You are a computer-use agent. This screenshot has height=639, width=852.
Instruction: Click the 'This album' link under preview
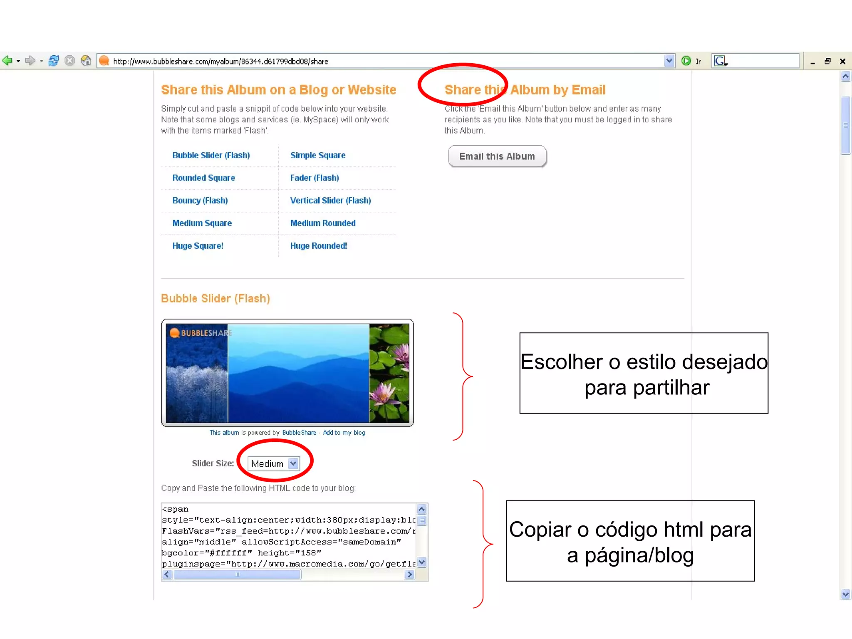coord(224,433)
